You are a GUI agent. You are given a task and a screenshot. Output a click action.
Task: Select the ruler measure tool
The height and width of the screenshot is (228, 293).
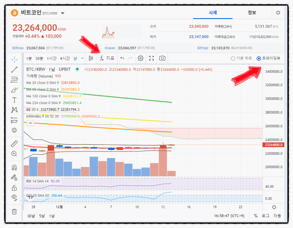14,143
